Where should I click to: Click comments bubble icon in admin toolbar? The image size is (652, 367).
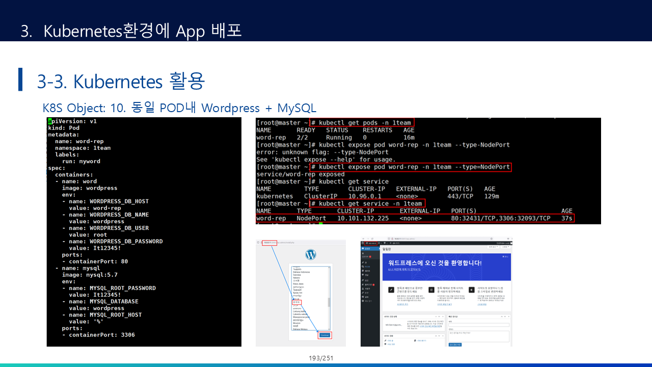pos(384,243)
